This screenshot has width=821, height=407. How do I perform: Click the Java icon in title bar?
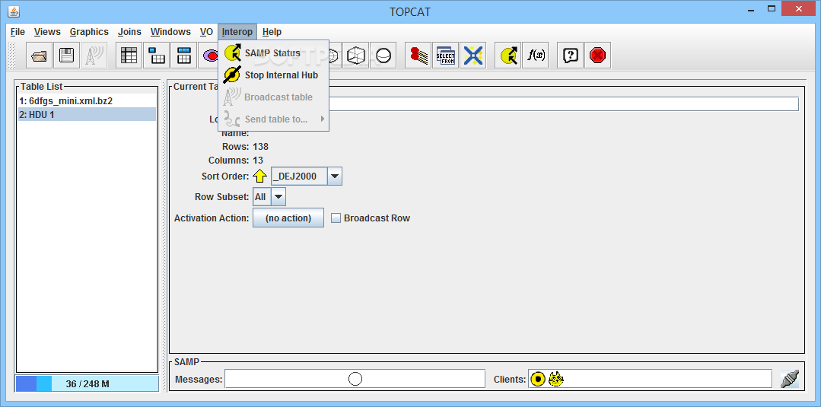click(14, 11)
